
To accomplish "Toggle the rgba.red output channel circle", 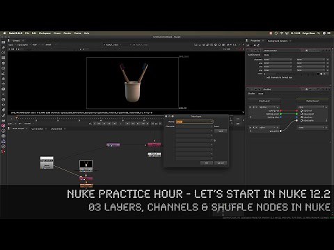I will click(x=302, y=110).
